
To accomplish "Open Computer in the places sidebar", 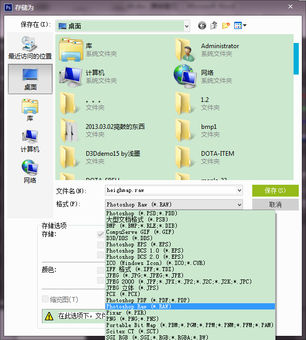I will pos(30,141).
